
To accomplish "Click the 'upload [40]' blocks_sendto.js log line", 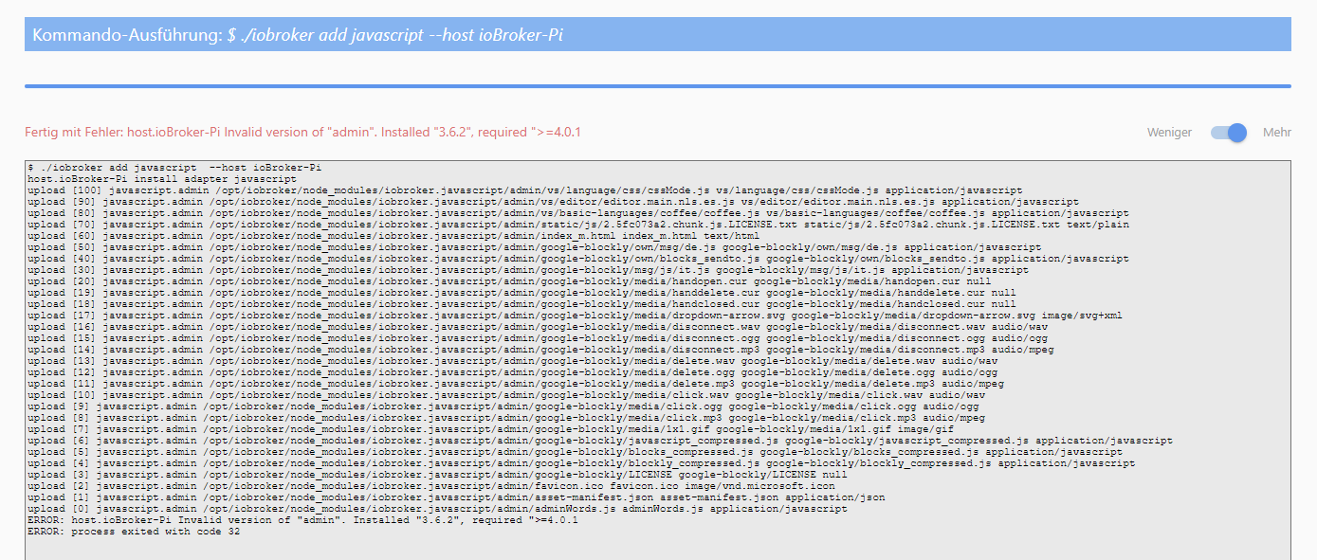I will [x=577, y=258].
